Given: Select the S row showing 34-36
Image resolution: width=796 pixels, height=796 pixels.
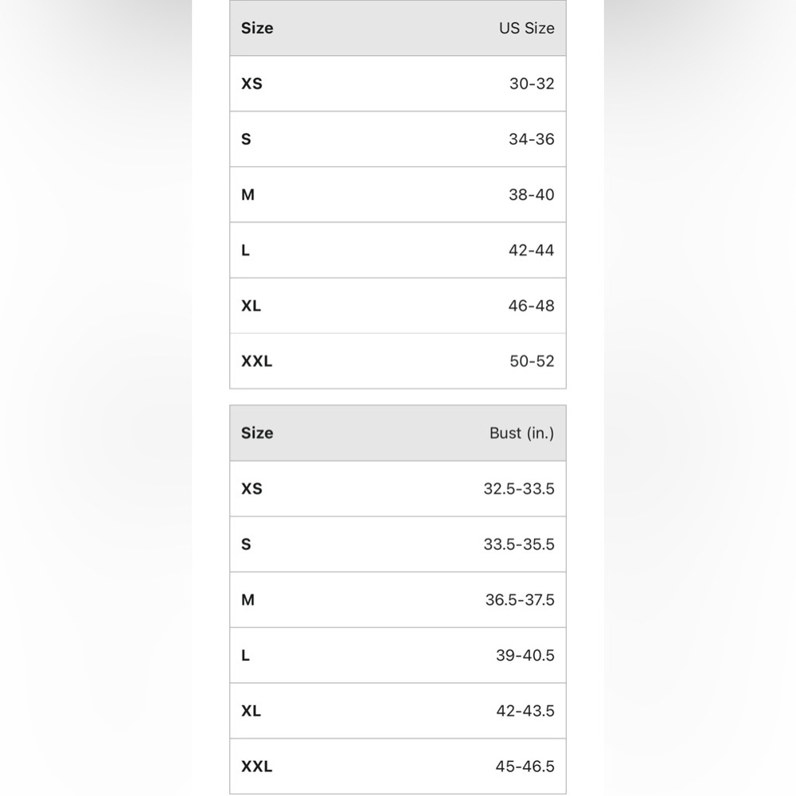Looking at the screenshot, I should [x=397, y=139].
